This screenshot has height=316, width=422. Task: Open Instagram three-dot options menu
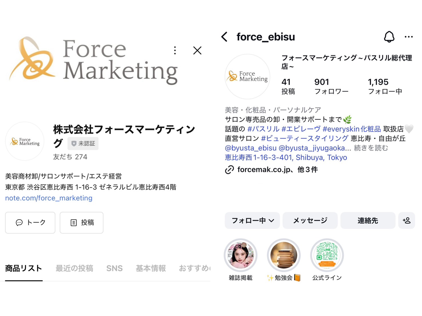coord(409,37)
